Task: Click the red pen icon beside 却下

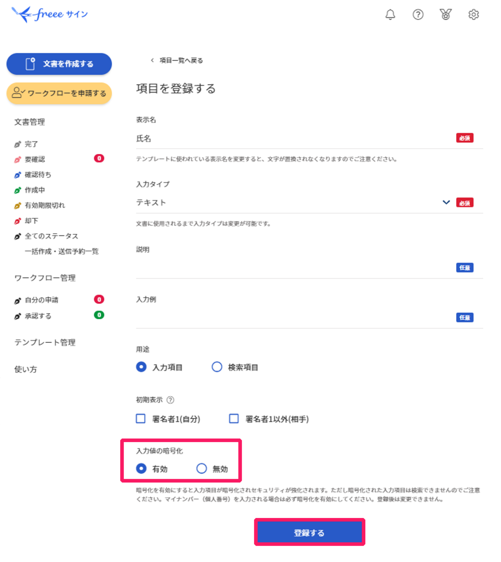Action: (x=18, y=221)
